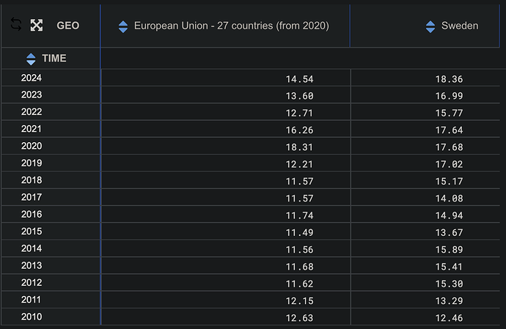Select the 2010 row label
The width and height of the screenshot is (506, 329).
click(x=32, y=317)
